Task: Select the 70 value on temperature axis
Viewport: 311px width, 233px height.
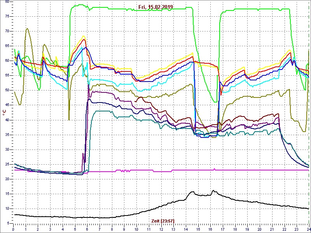Action: click(x=7, y=31)
